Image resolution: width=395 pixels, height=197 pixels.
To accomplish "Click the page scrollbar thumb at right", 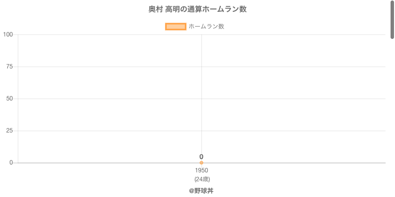I will (393, 20).
